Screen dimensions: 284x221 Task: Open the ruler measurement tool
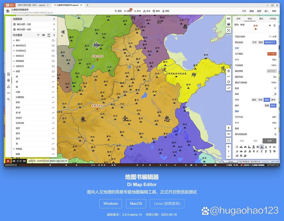coord(229,19)
